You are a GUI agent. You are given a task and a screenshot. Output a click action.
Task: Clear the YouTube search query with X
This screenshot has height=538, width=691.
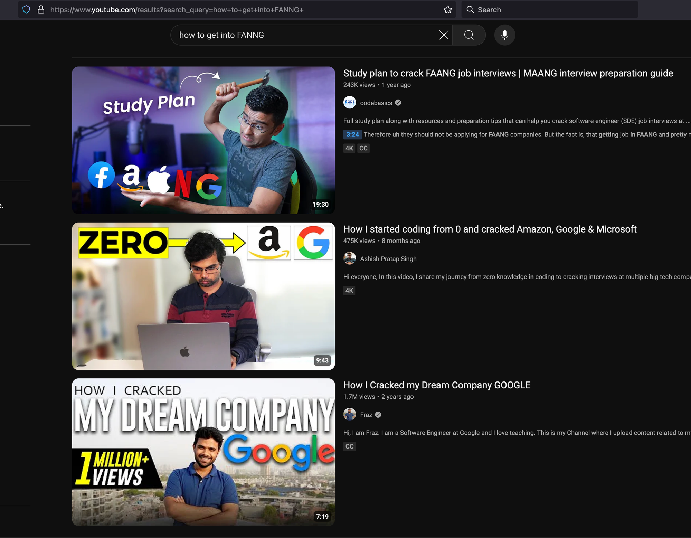444,35
